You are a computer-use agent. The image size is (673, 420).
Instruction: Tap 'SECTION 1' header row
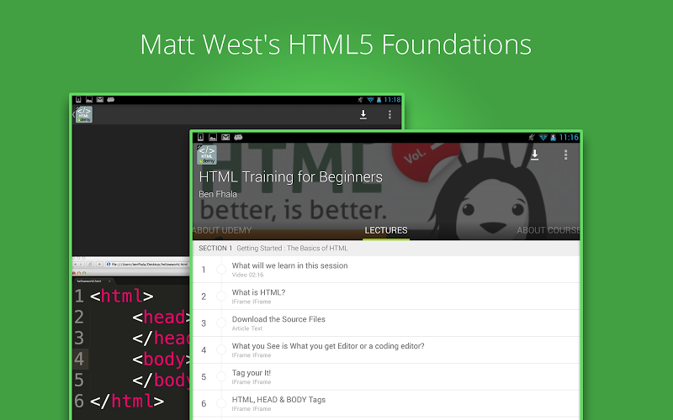point(386,248)
